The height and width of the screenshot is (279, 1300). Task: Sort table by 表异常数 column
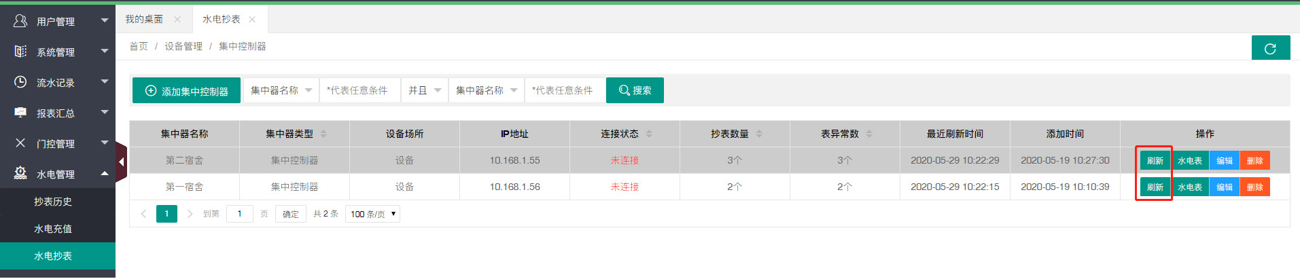tap(869, 134)
